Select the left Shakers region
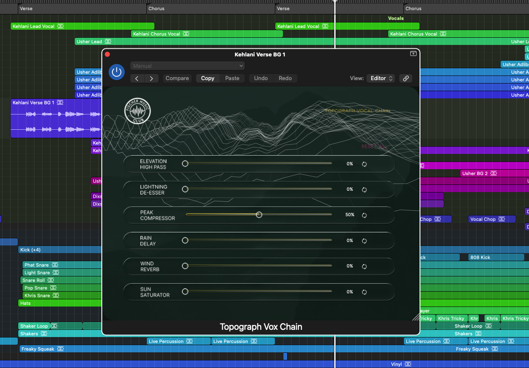 tap(60, 334)
